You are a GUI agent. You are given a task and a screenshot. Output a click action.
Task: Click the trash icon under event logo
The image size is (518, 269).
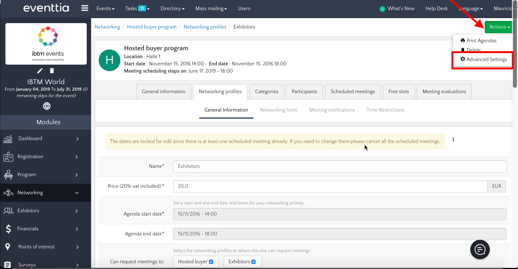(52, 71)
